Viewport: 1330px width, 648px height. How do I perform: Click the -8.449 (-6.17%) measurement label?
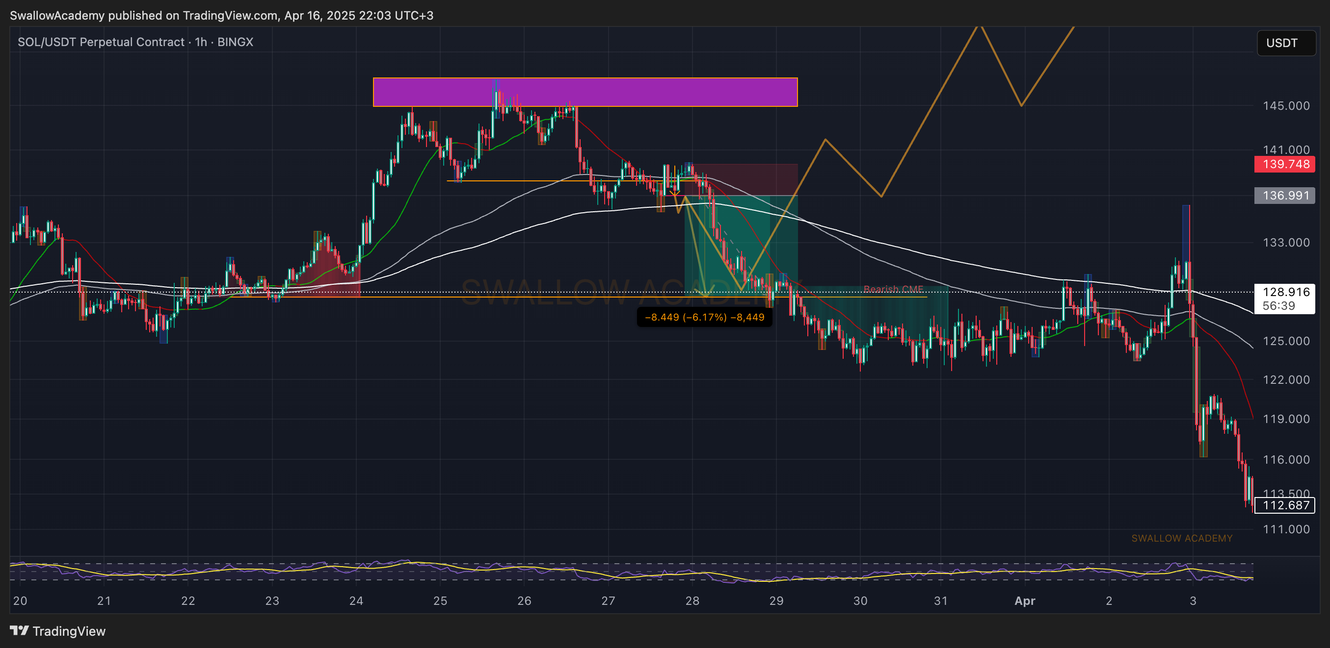[704, 317]
